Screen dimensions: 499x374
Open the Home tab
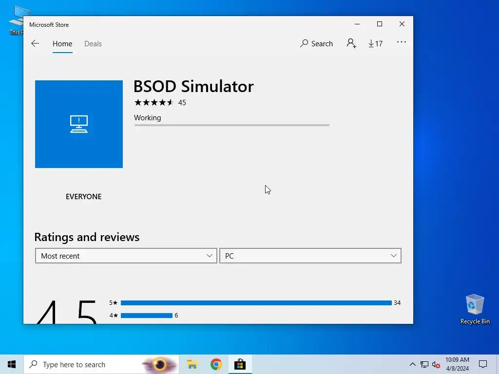(62, 43)
